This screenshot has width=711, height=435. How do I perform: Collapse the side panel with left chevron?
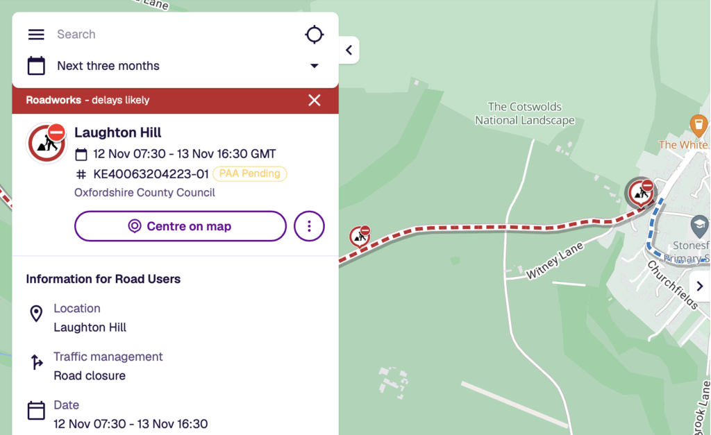(x=349, y=50)
